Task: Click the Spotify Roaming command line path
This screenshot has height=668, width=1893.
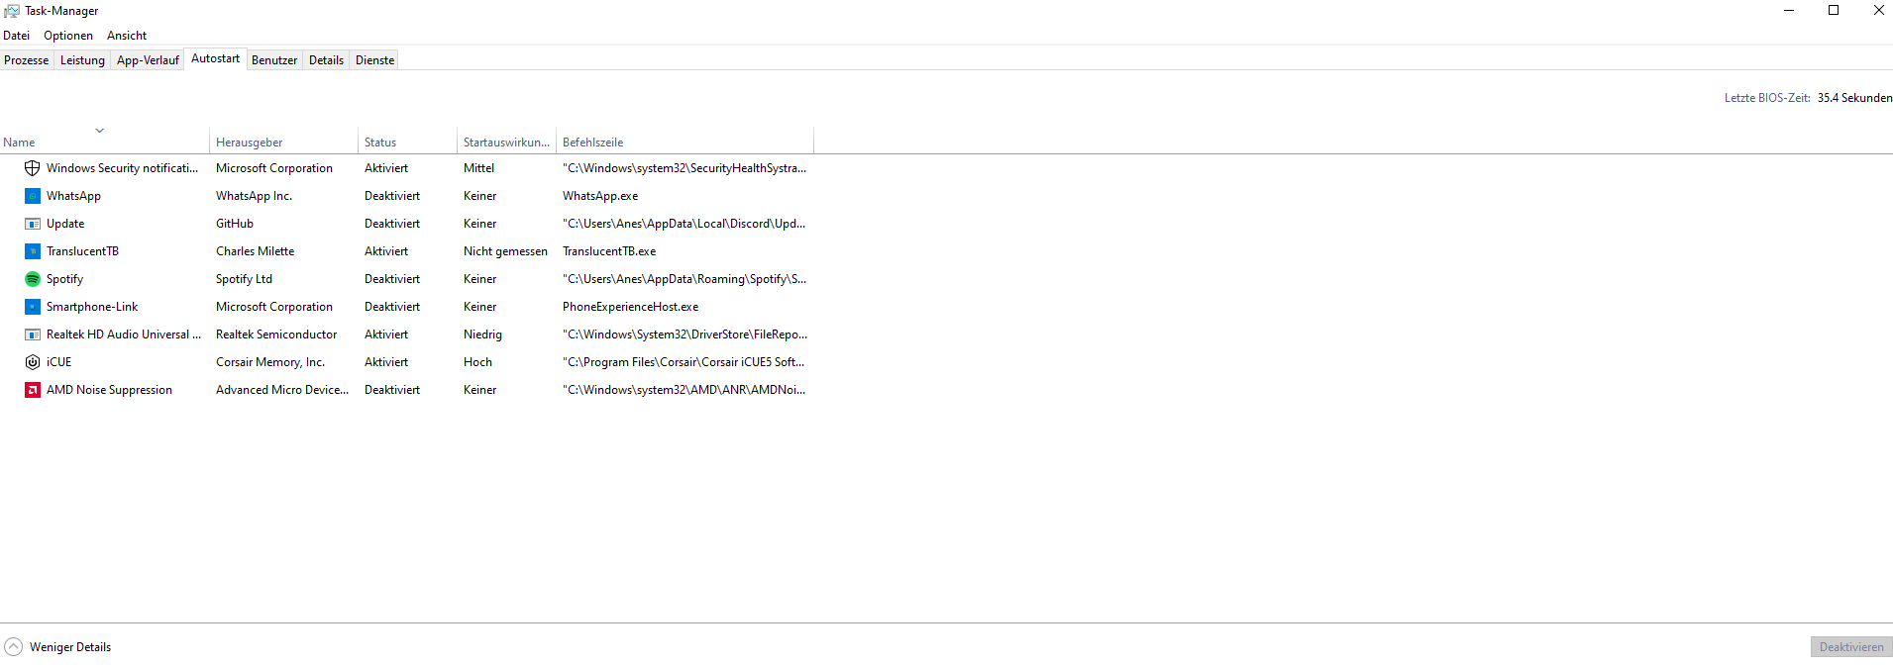Action: tap(684, 279)
